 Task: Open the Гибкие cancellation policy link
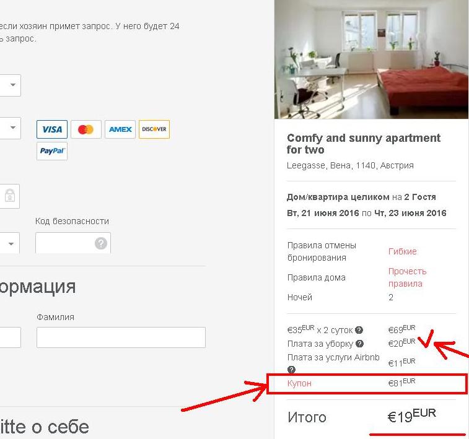click(402, 251)
